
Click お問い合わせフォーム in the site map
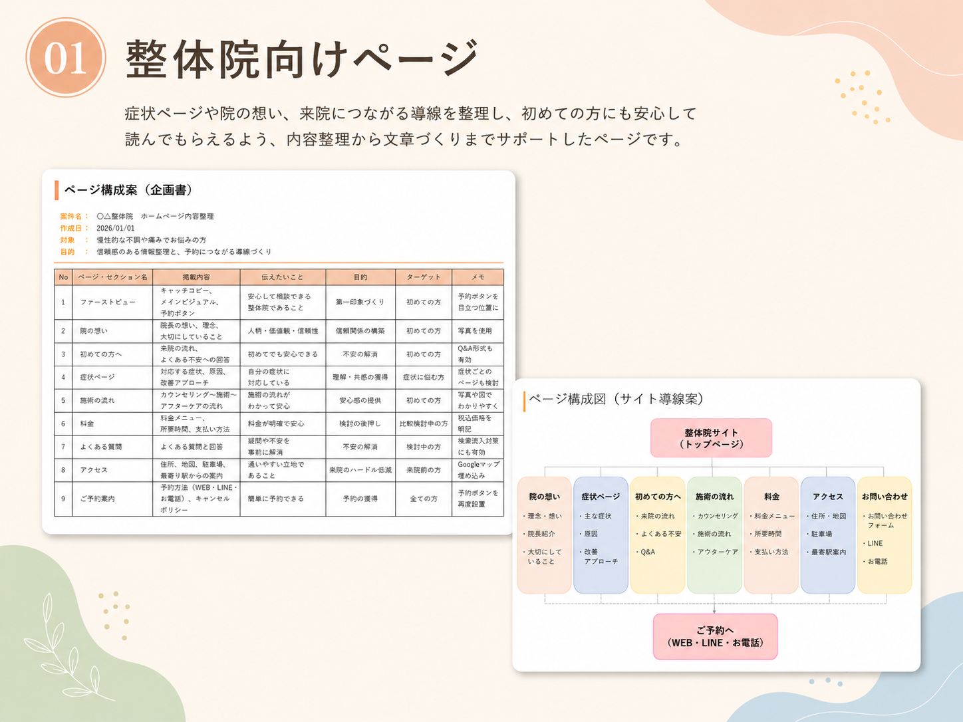[x=886, y=521]
